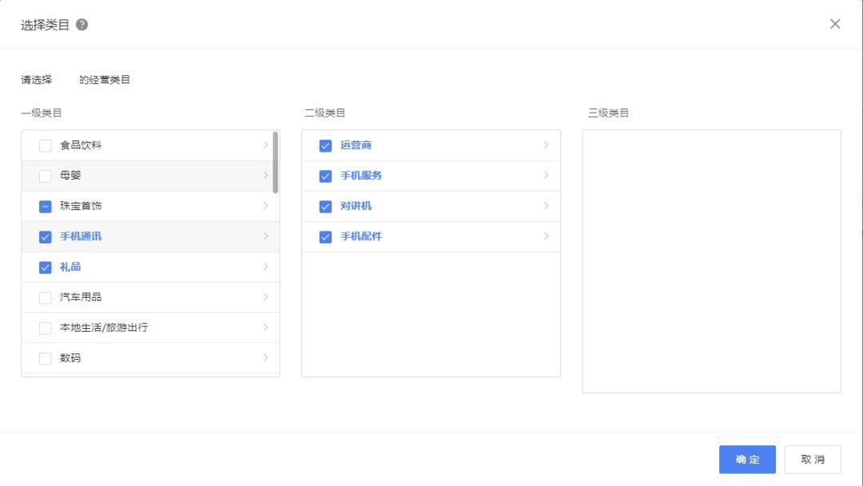The width and height of the screenshot is (863, 486).
Task: Click the chevron beside 珠宝首饰
Action: coord(266,206)
